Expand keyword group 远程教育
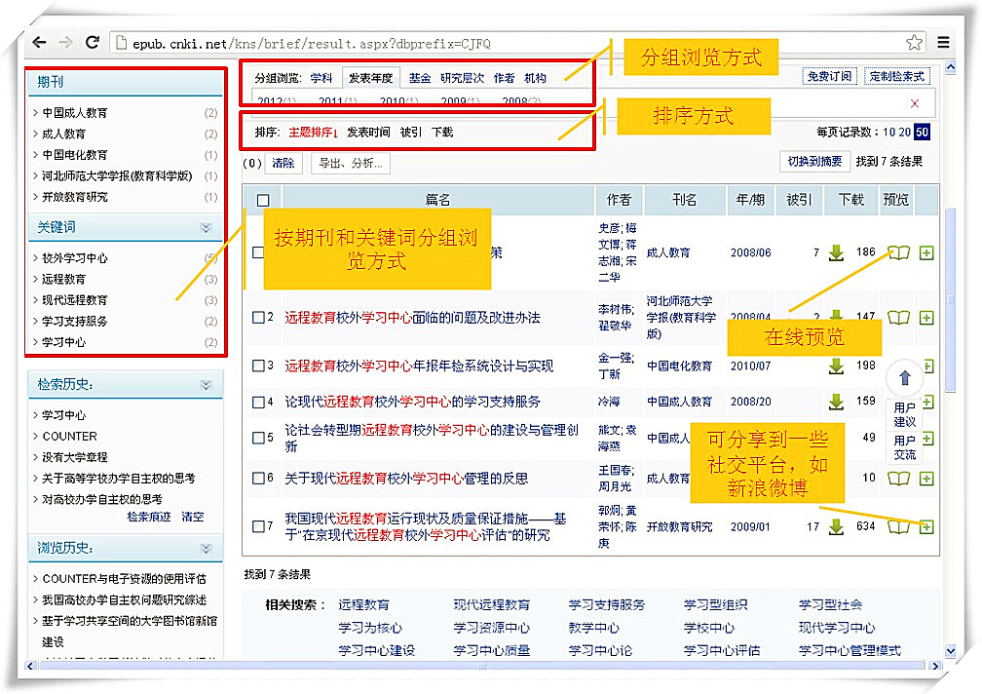Image resolution: width=982 pixels, height=694 pixels. pos(64,280)
